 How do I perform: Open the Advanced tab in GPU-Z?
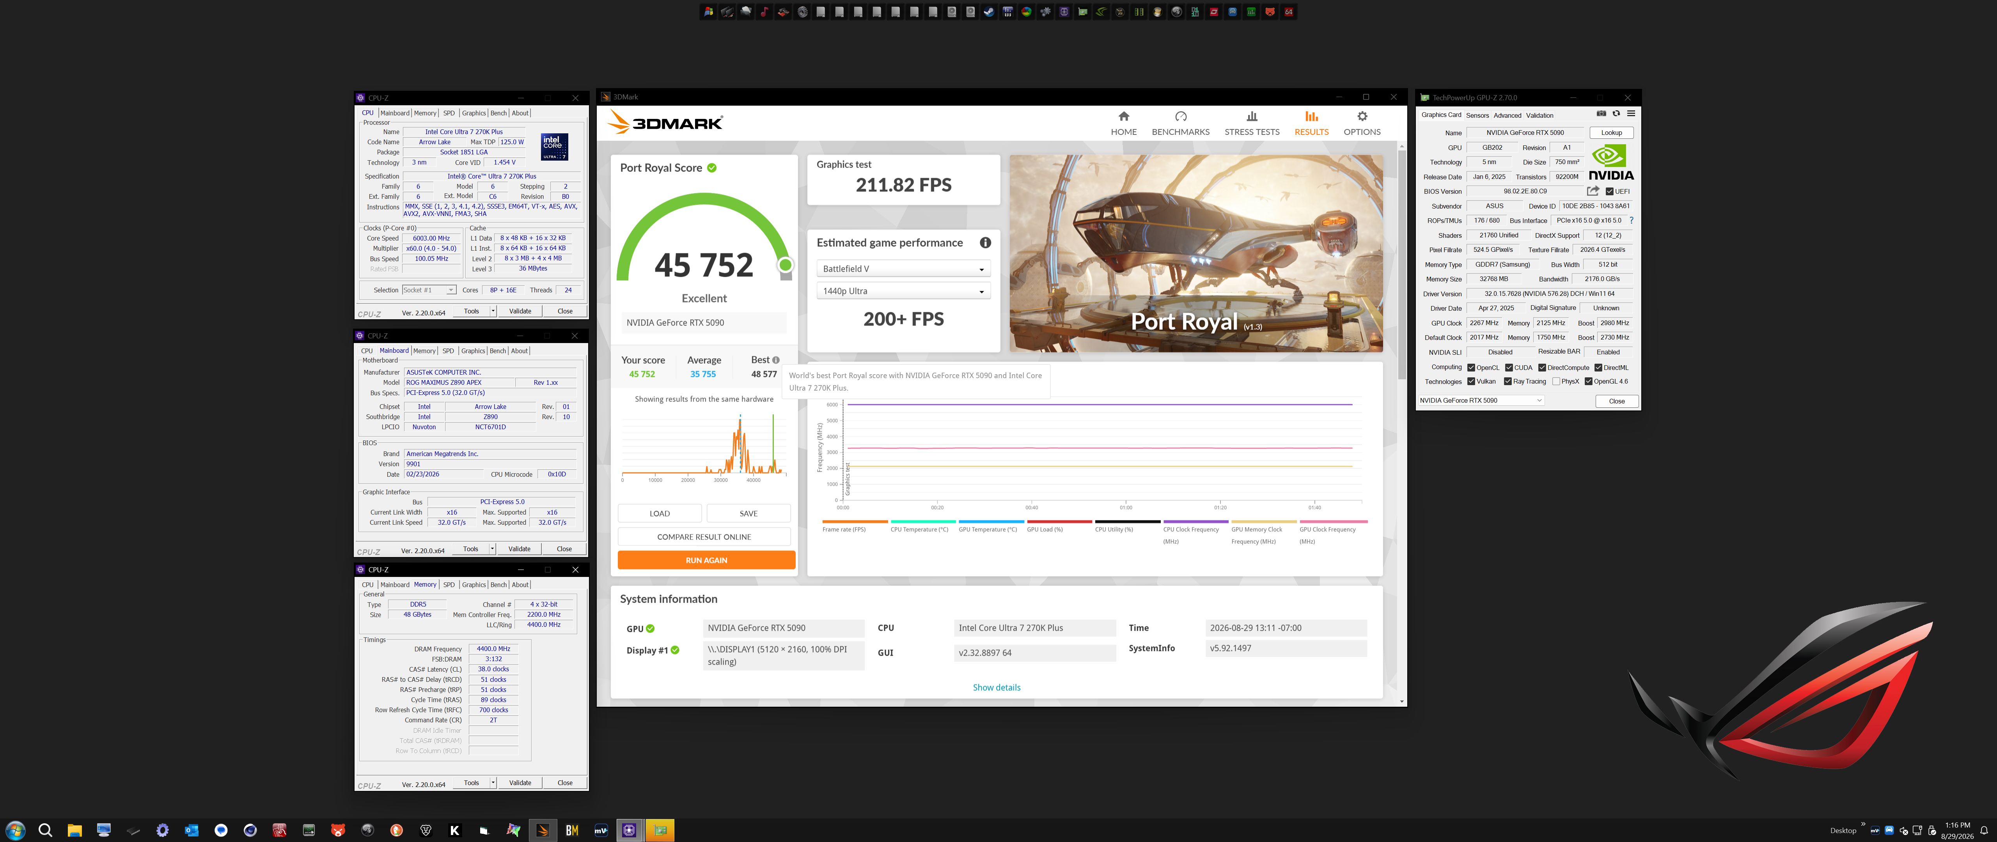[1507, 115]
